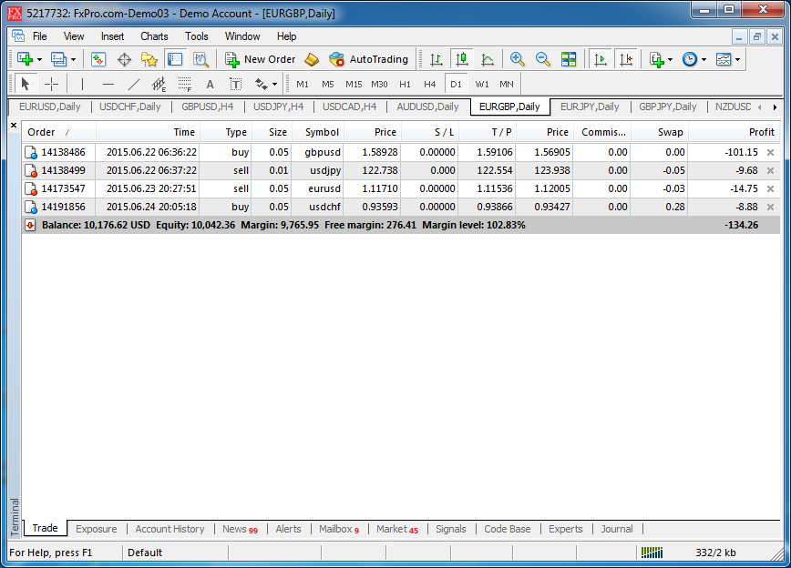
Task: Select the Text tool labeled A
Action: pos(210,84)
